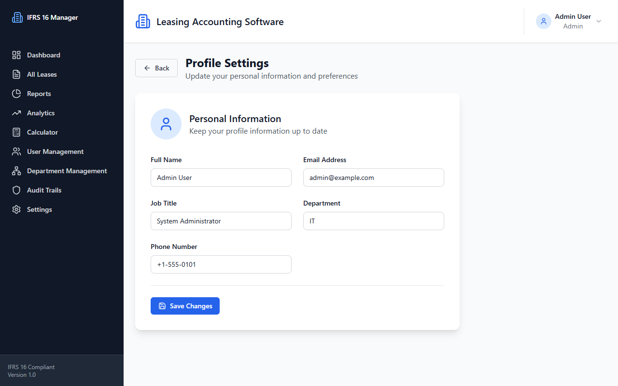Image resolution: width=618 pixels, height=386 pixels.
Task: Click the All Leases document icon
Action: click(16, 74)
